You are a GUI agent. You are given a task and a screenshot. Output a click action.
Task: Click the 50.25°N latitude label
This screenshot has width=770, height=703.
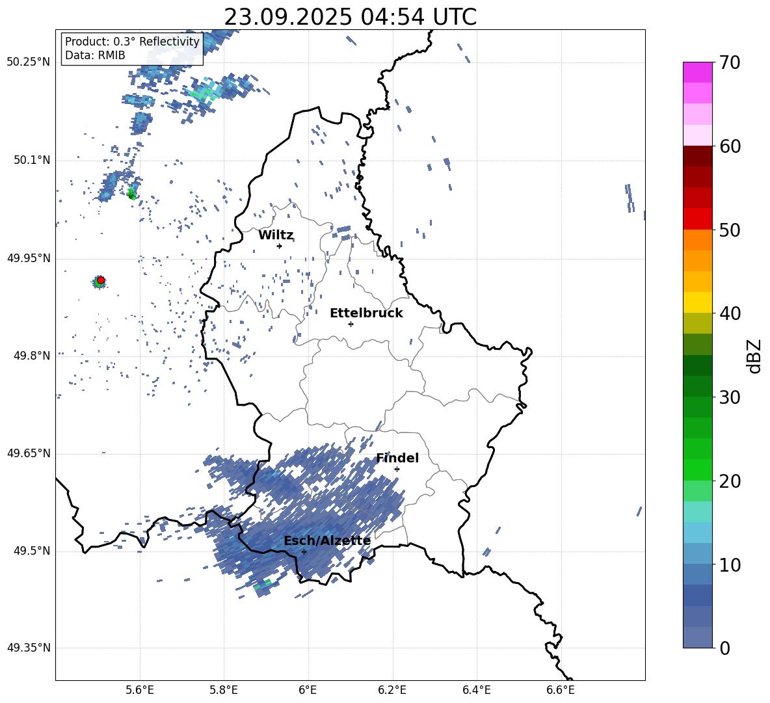point(29,62)
